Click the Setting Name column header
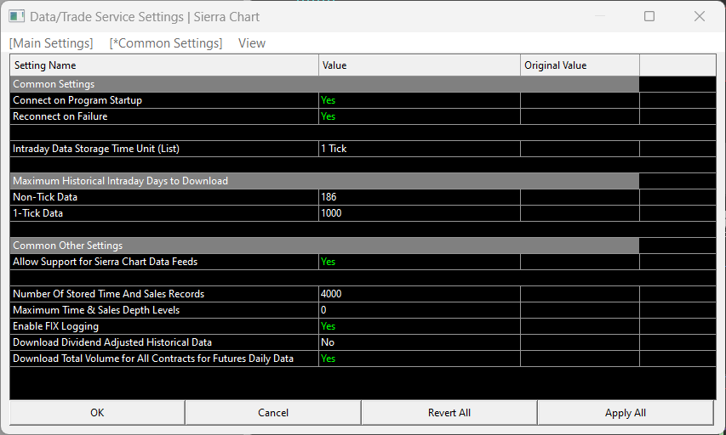The image size is (726, 435). tap(164, 65)
